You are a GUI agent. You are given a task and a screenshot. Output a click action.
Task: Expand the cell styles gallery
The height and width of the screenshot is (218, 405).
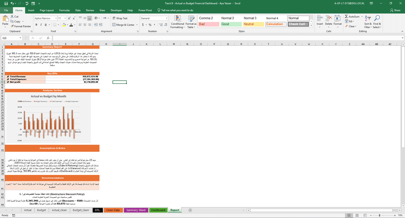[311, 26]
